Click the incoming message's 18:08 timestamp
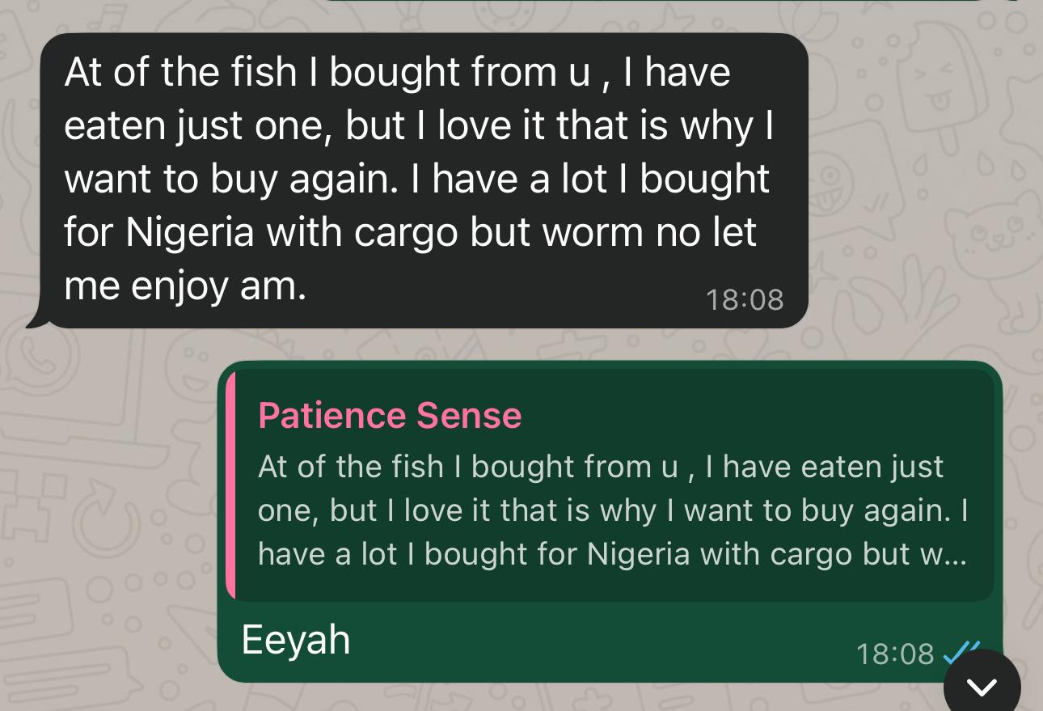 [x=744, y=299]
